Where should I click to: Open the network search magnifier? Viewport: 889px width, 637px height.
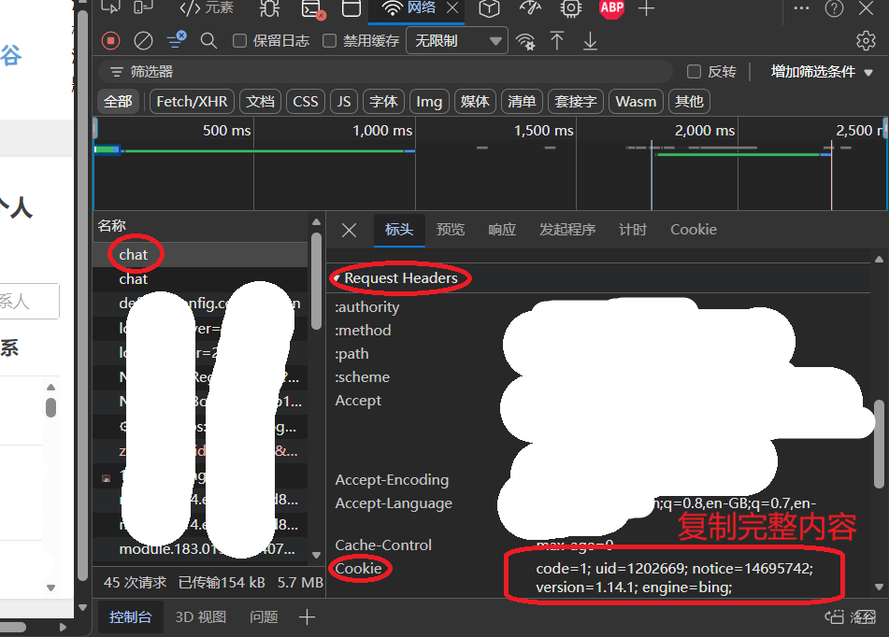tap(208, 41)
